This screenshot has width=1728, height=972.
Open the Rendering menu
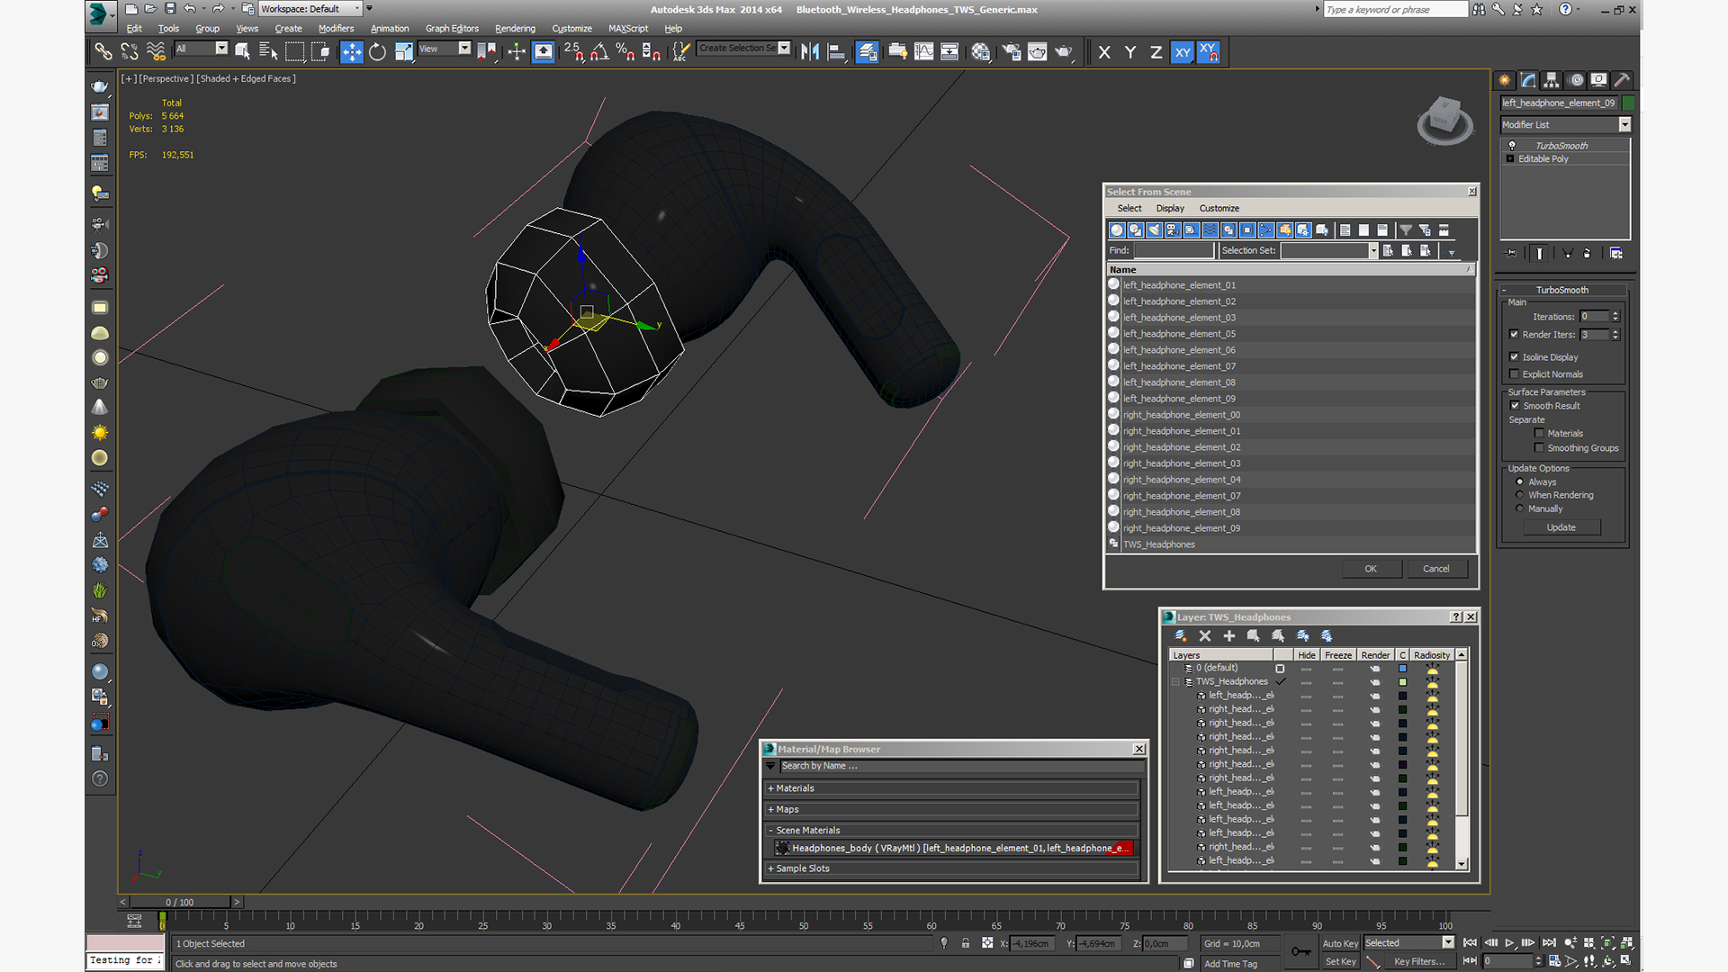pyautogui.click(x=515, y=29)
